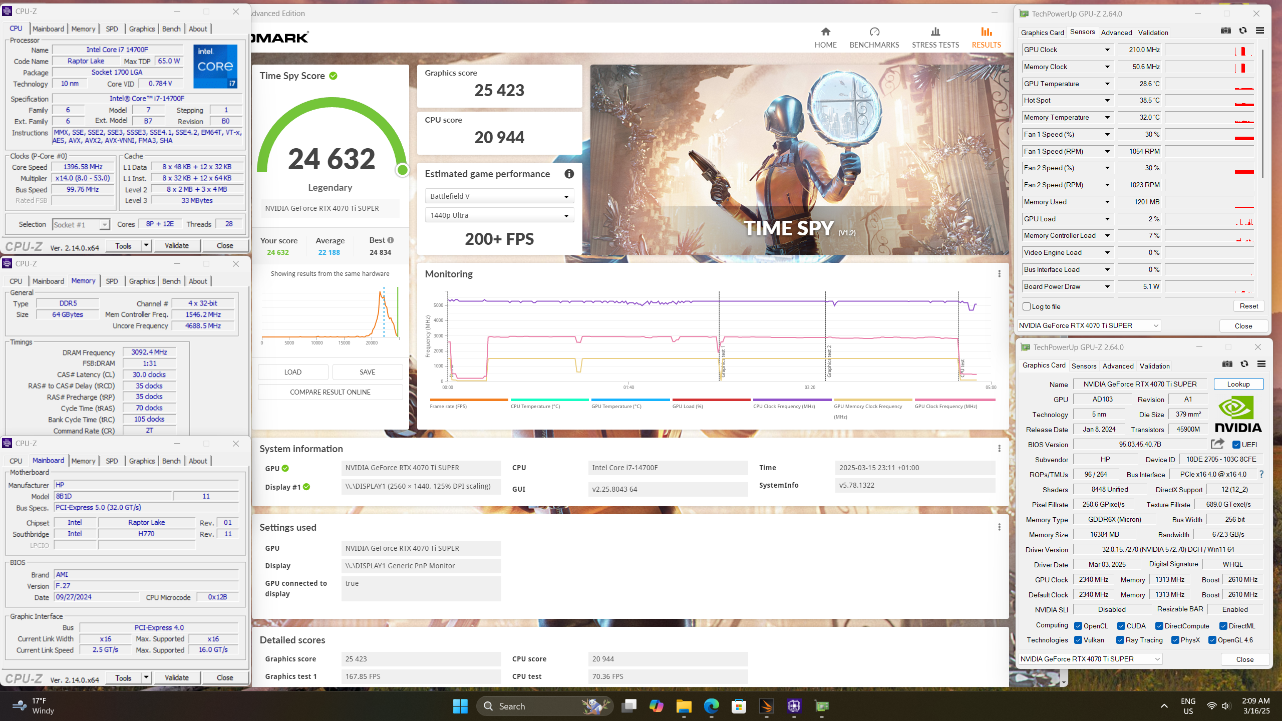Open Copilot from taskbar
This screenshot has width=1282, height=721.
point(656,706)
